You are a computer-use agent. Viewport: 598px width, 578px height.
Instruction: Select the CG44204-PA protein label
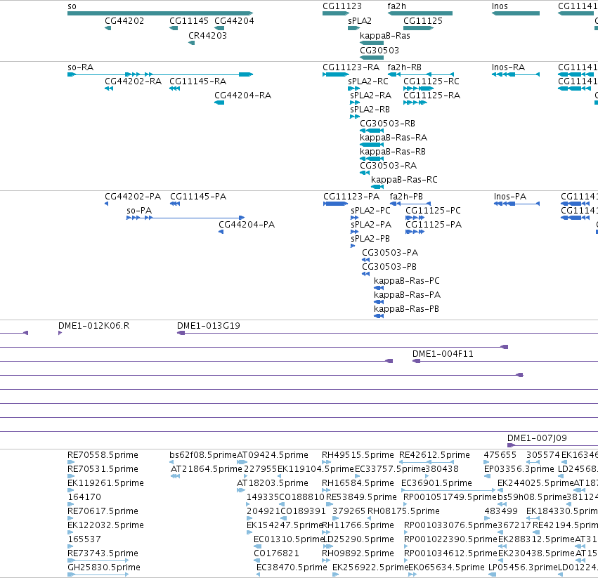click(x=247, y=225)
